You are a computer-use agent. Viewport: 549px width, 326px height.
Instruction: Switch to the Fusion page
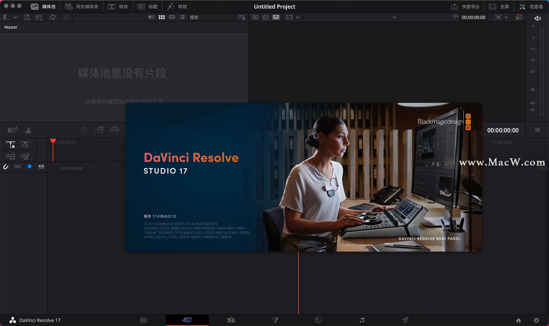275,320
